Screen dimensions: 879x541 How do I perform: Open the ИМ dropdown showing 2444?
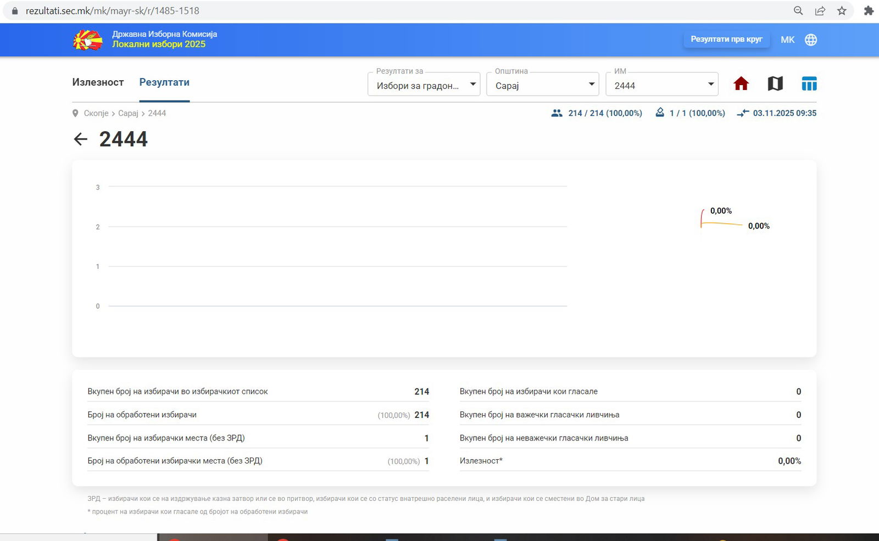tap(662, 85)
